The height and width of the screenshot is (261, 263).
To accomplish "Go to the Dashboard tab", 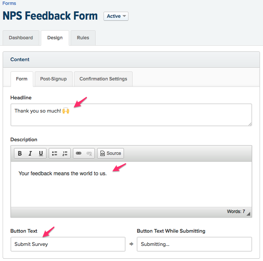I will 21,38.
